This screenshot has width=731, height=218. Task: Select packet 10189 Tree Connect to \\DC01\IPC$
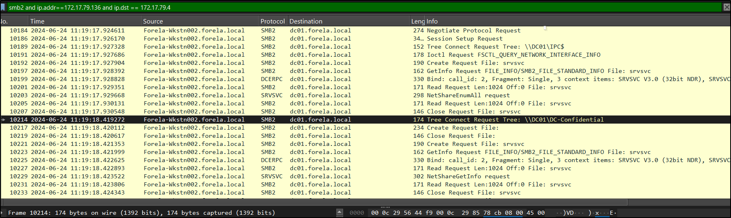coord(495,47)
